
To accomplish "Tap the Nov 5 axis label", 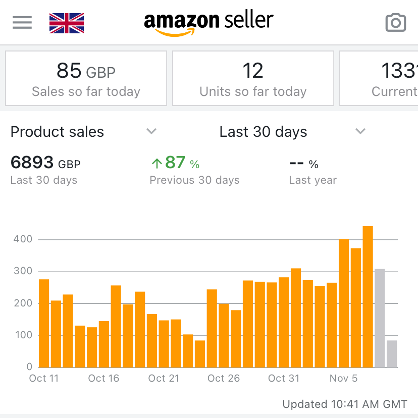I will click(x=343, y=379).
